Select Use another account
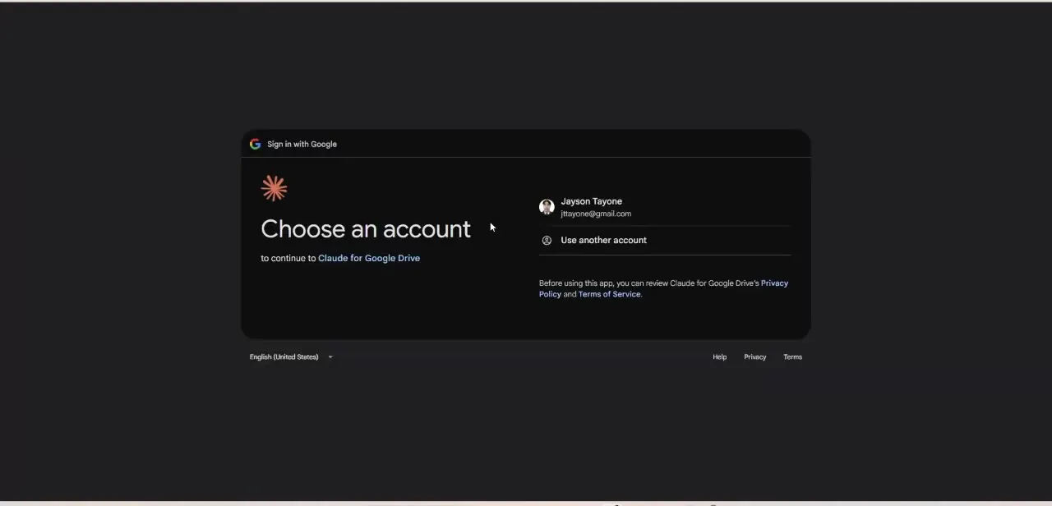 click(x=665, y=240)
